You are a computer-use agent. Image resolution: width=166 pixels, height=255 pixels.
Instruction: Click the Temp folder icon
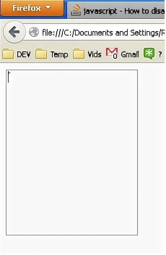(41, 54)
